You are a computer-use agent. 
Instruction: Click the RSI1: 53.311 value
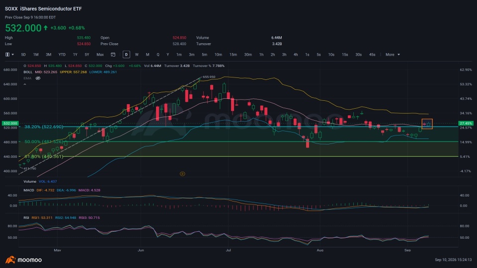(x=42, y=217)
